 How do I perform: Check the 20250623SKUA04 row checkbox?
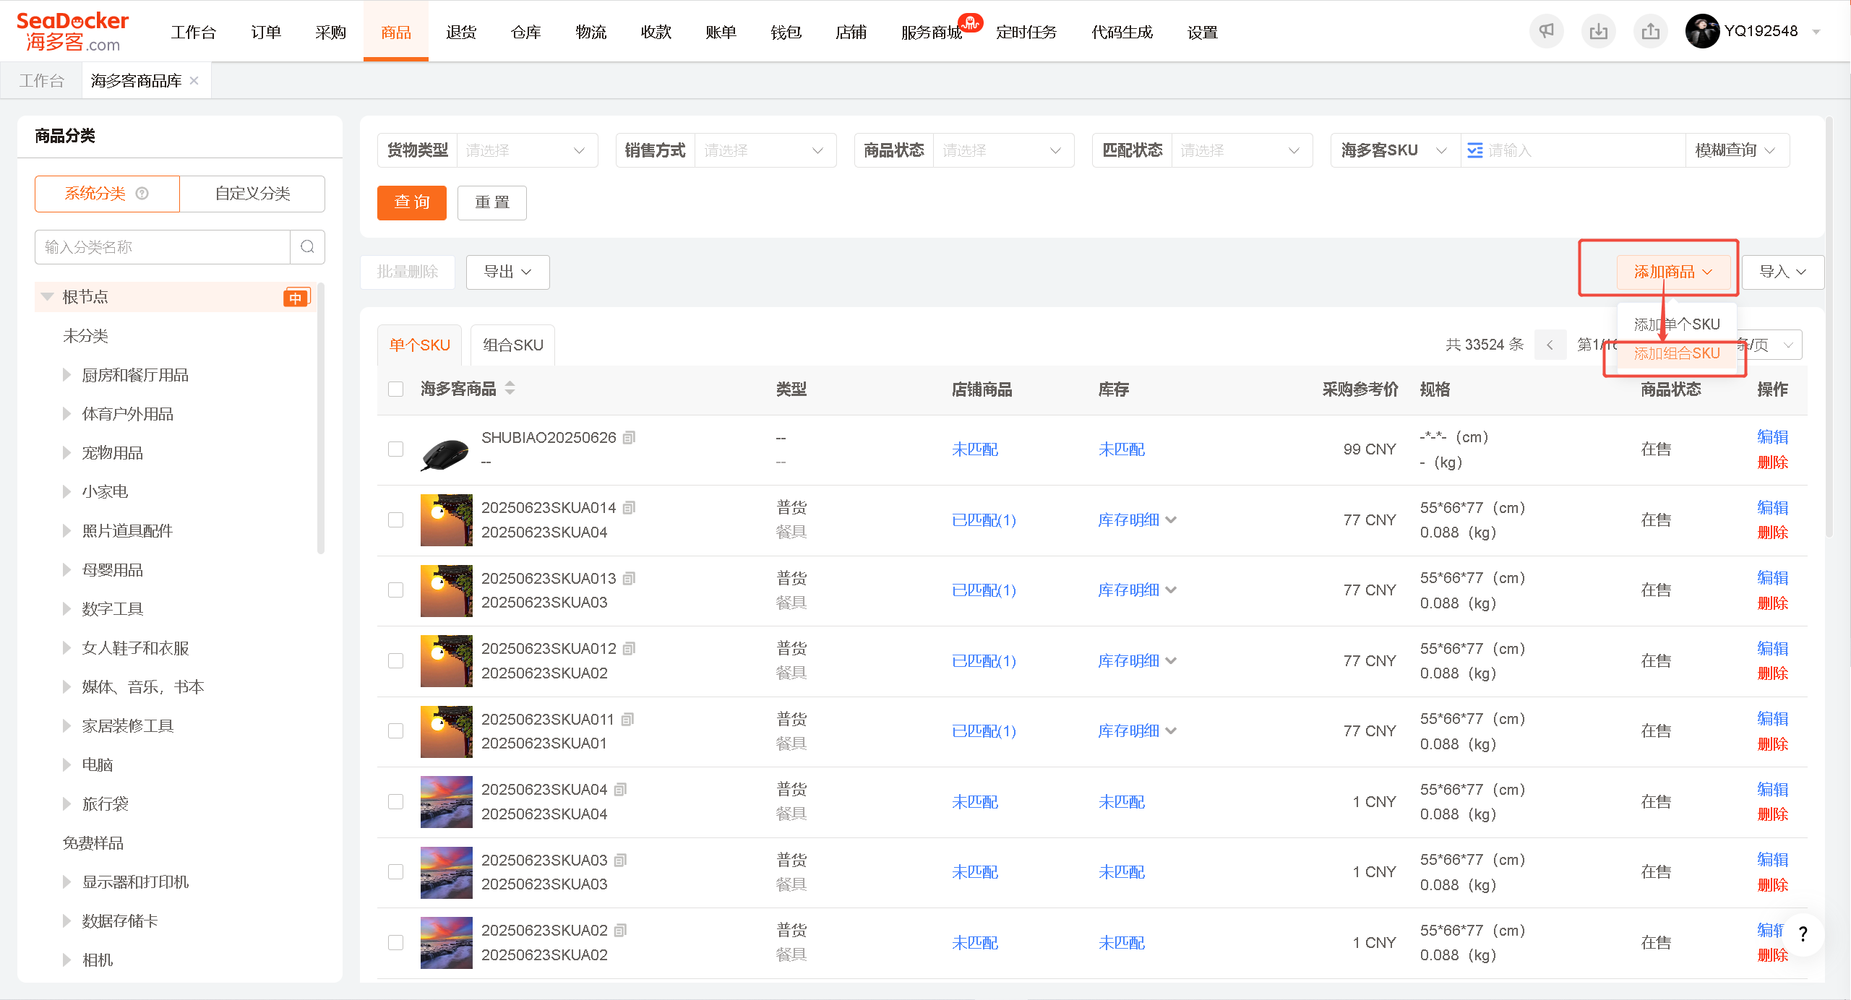[395, 802]
